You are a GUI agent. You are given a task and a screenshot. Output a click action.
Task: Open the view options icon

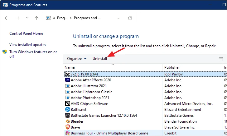[x=221, y=59]
